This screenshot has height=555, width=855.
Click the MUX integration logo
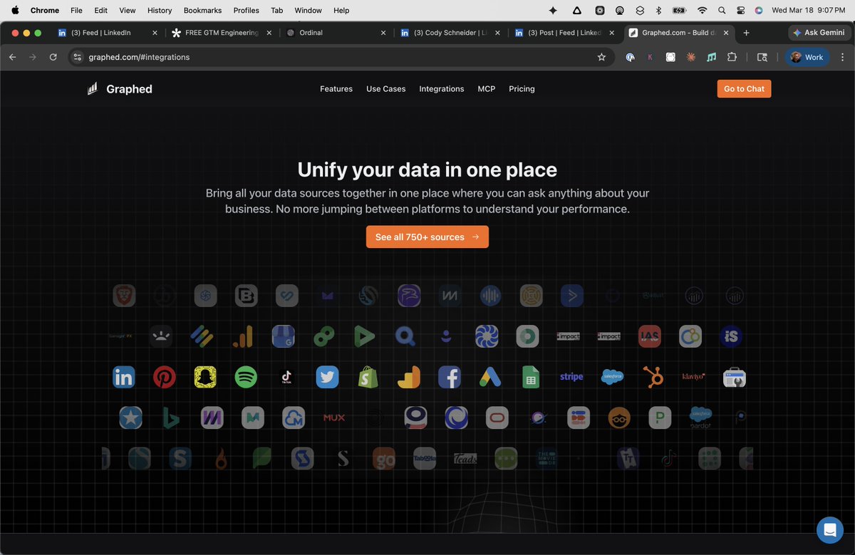click(334, 417)
